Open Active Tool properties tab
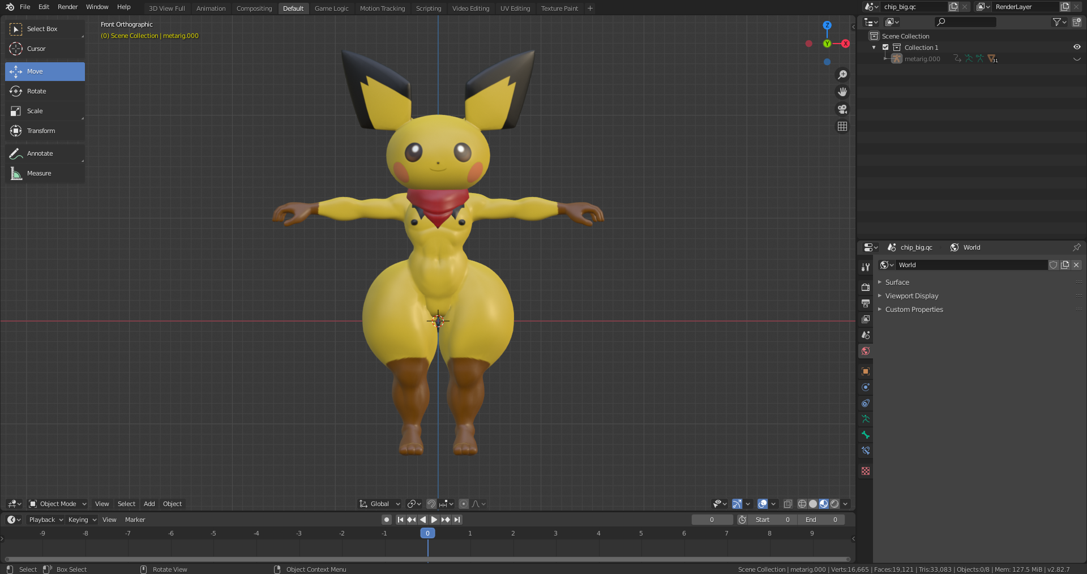Image resolution: width=1087 pixels, height=574 pixels. (x=866, y=267)
